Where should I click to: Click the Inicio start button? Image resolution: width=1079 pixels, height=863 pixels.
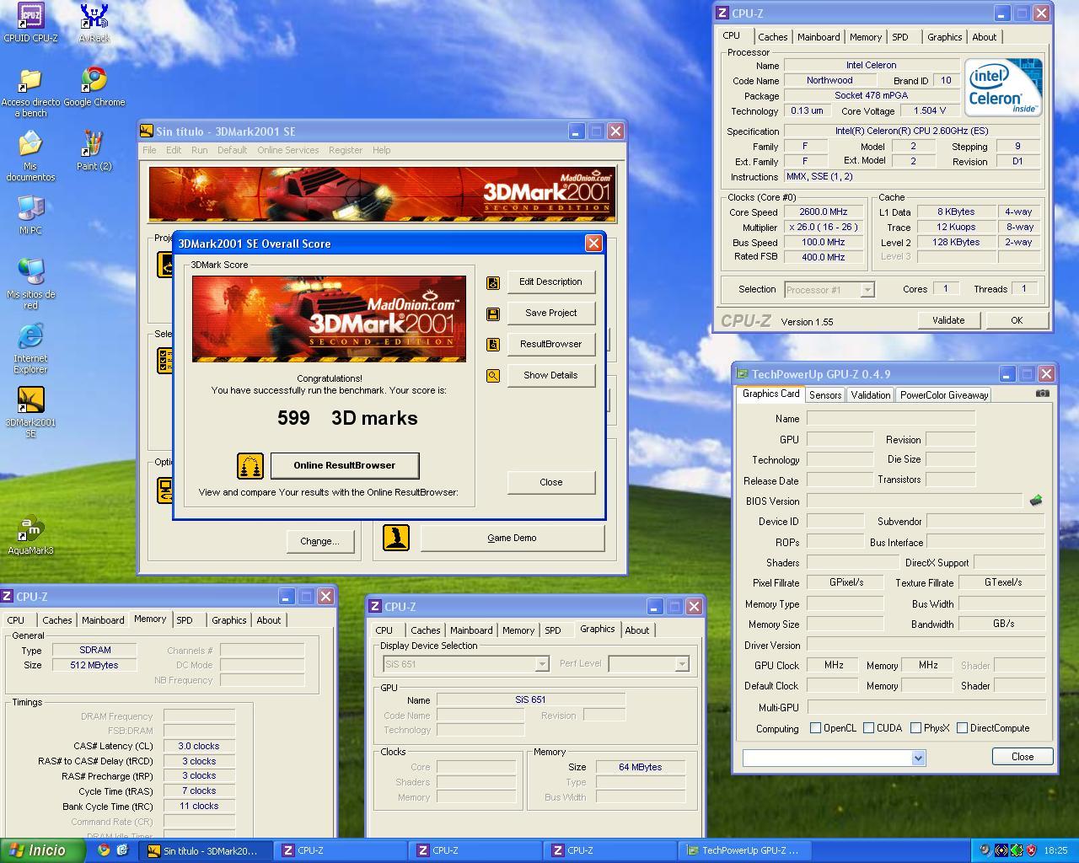pos(42,850)
